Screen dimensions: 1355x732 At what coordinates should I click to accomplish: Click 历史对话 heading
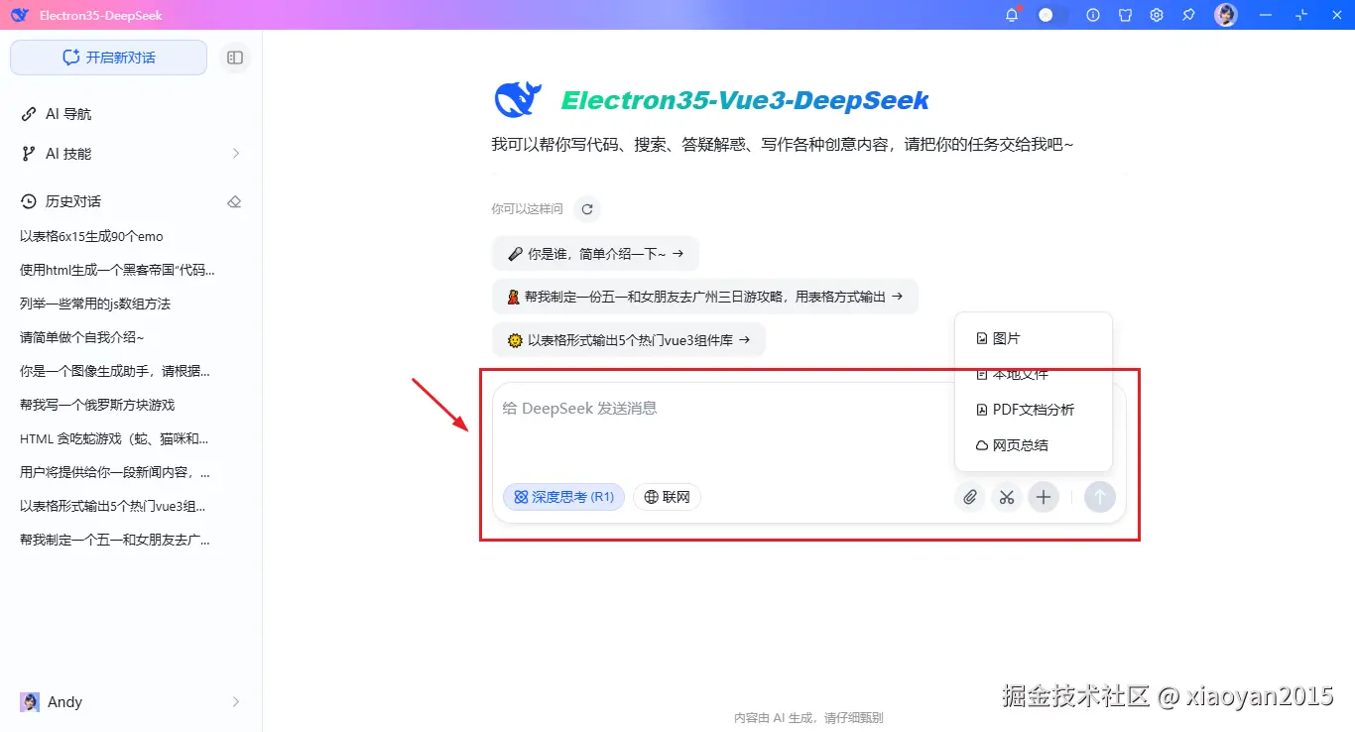point(73,201)
